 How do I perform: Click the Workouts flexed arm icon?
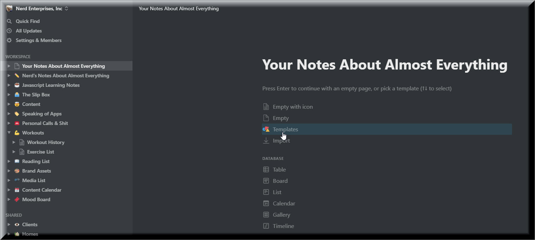(17, 133)
